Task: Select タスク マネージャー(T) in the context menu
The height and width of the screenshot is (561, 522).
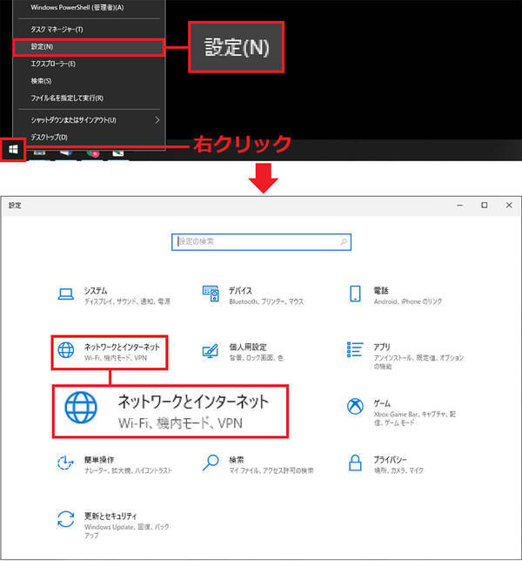Action: (x=57, y=30)
